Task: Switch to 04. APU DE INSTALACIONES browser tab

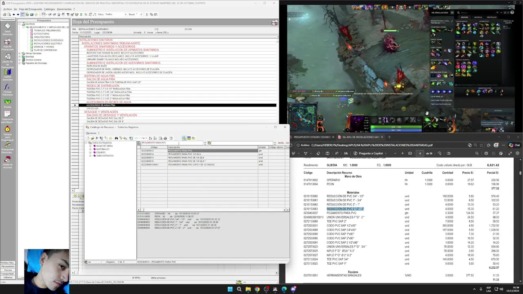Action: coord(360,137)
